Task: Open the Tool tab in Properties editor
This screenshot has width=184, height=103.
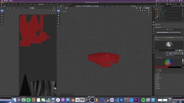Action: (x=153, y=22)
